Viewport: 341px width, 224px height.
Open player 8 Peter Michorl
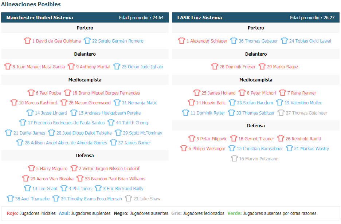[x=262, y=93]
